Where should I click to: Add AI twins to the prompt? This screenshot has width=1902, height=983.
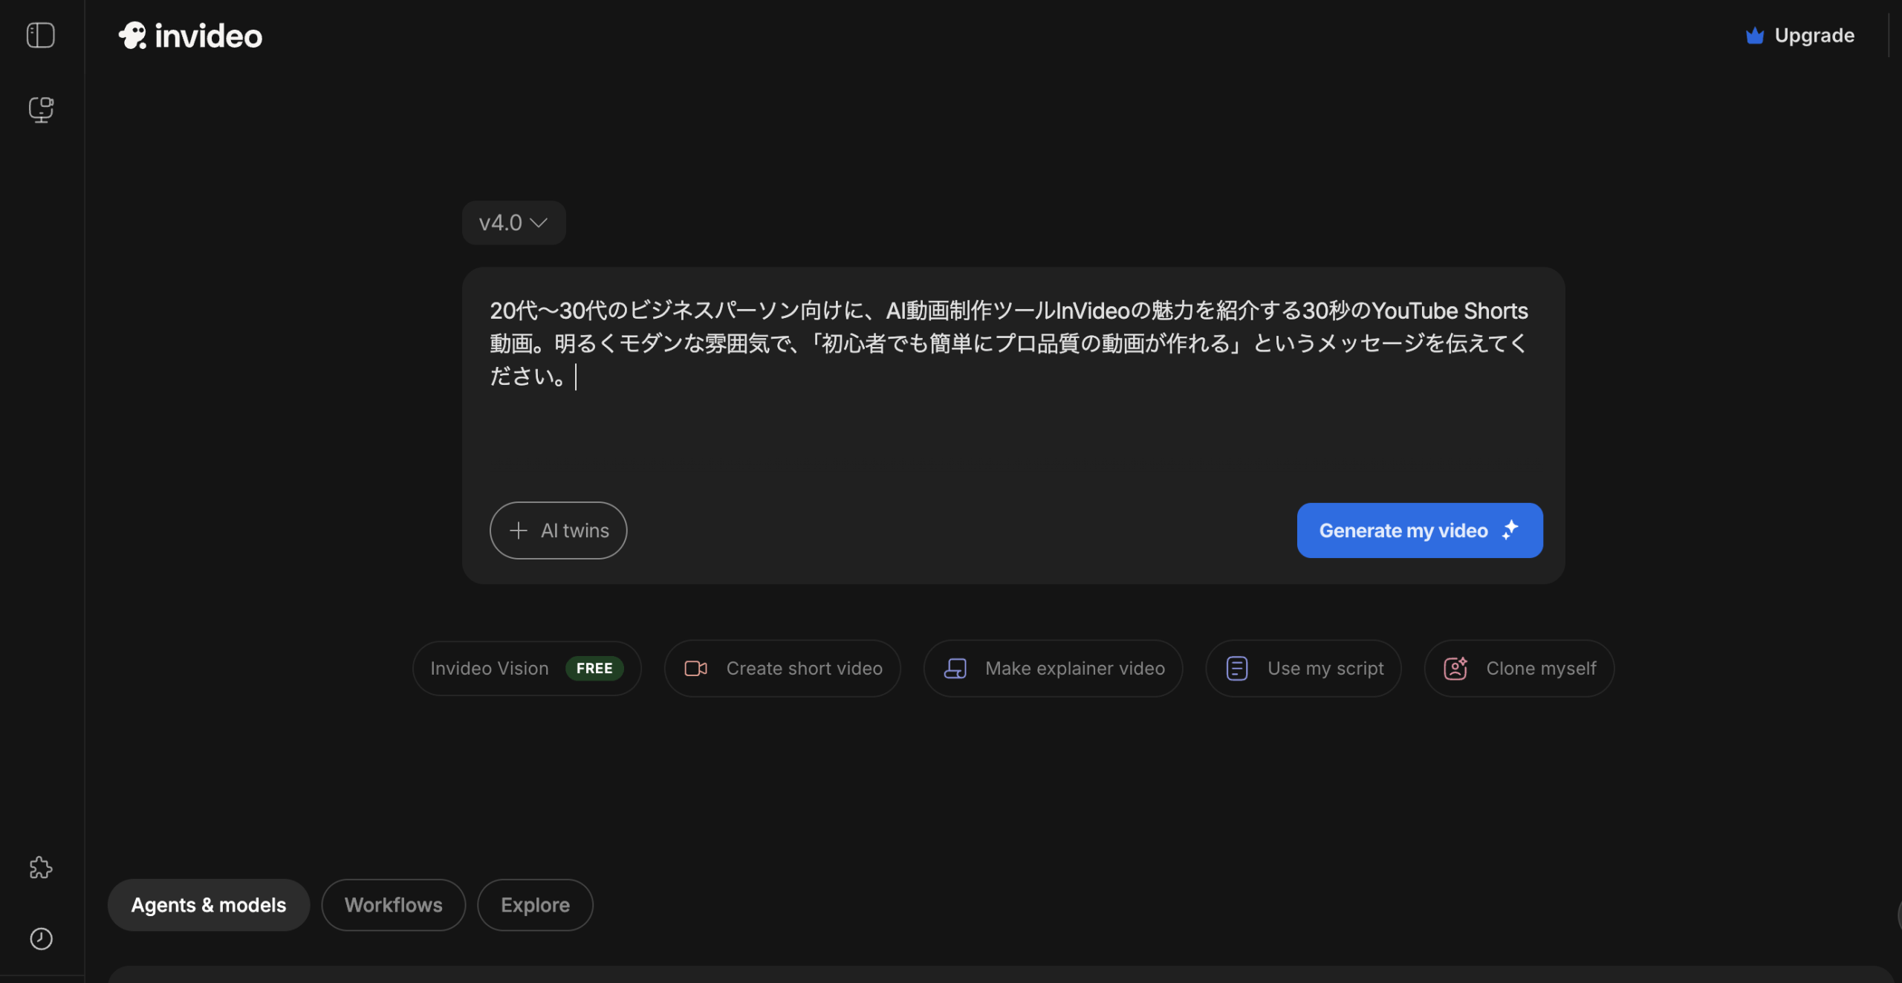pyautogui.click(x=558, y=530)
